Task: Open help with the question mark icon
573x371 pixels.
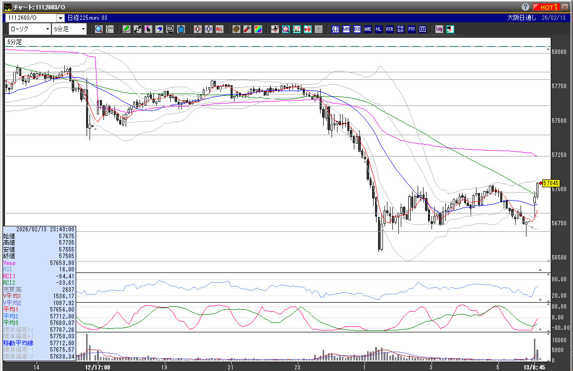Action: tap(525, 7)
